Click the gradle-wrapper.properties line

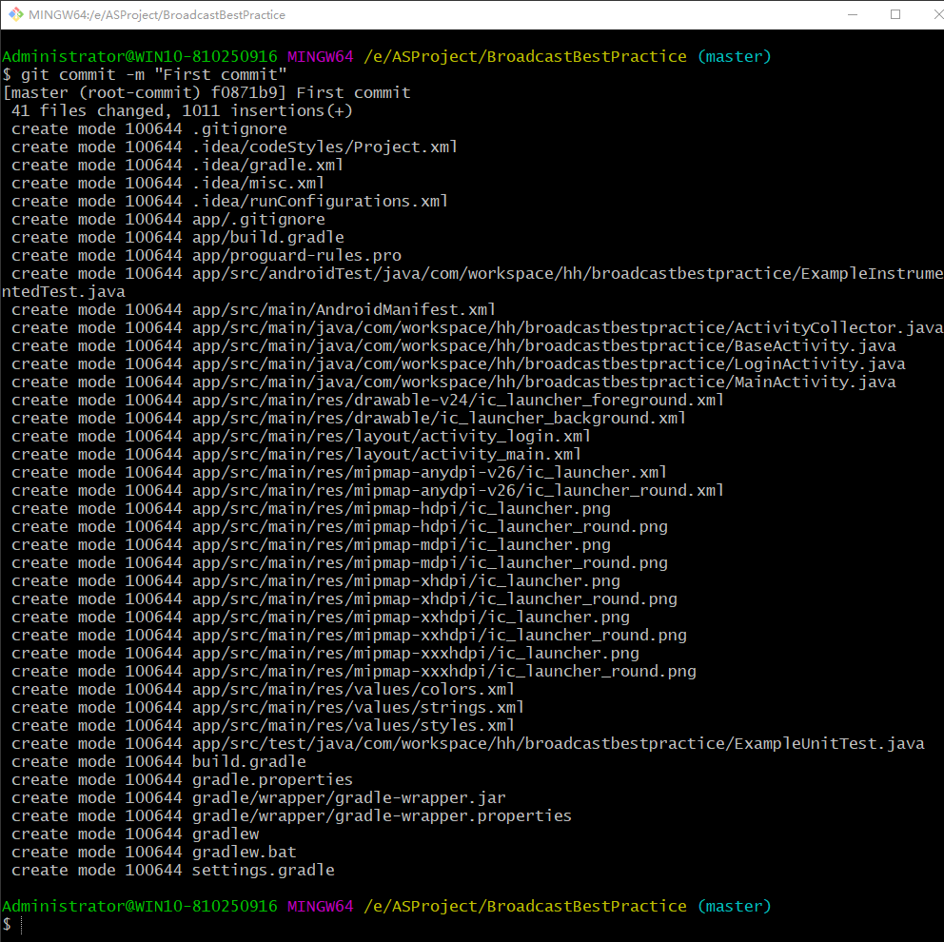pos(291,815)
